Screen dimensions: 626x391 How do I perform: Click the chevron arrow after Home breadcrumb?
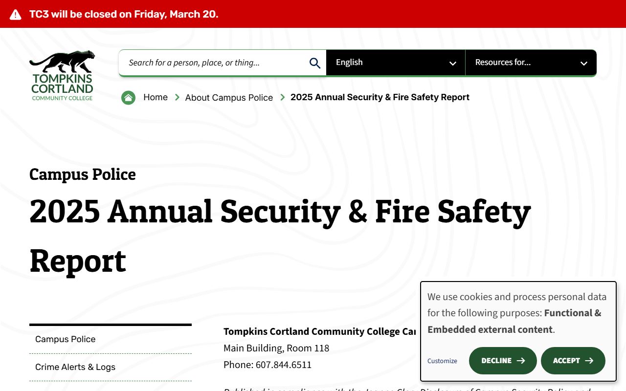(177, 98)
